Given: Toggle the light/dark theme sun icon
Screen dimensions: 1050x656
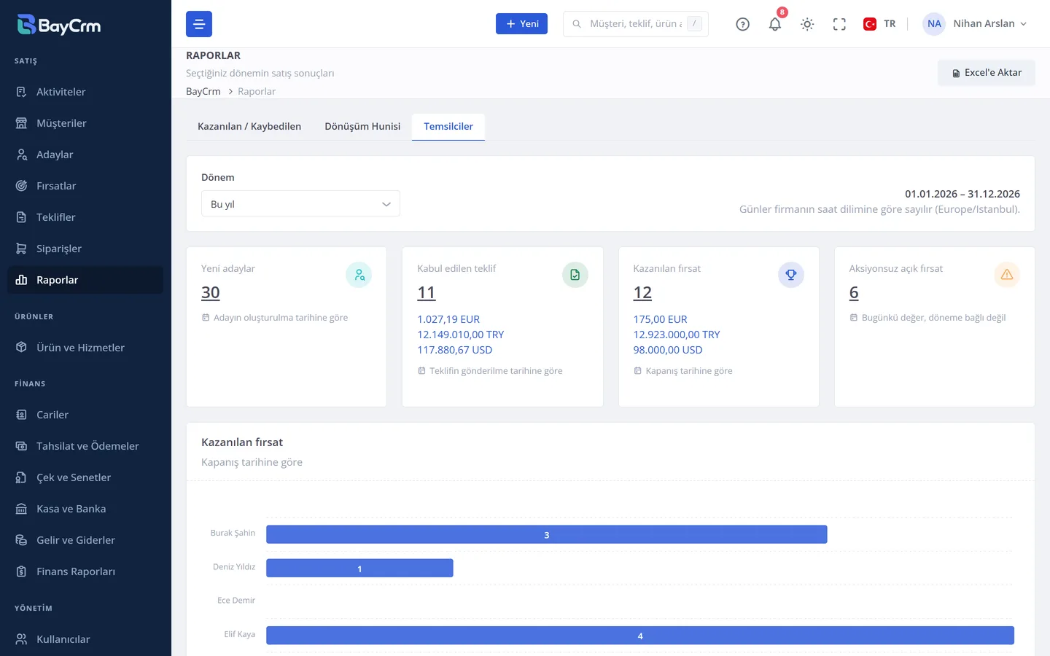Looking at the screenshot, I should point(807,24).
